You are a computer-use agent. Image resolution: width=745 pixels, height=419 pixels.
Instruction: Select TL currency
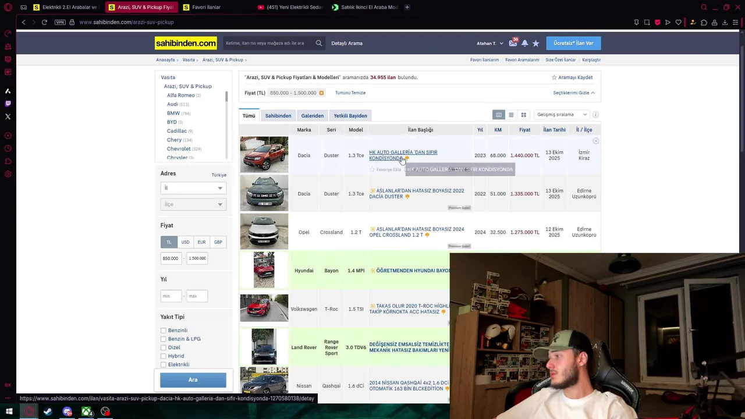point(169,242)
